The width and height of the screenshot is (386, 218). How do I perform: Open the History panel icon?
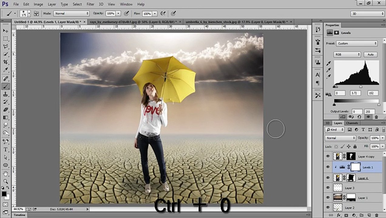pos(318,29)
